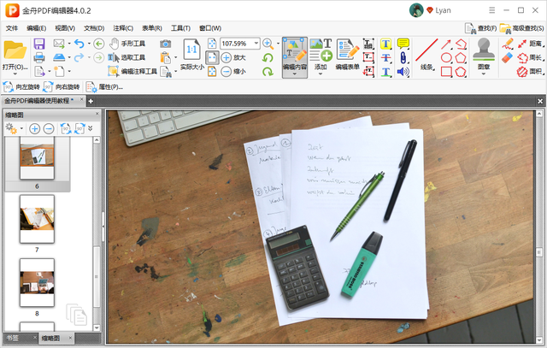Print the document with the printer icon
The height and width of the screenshot is (348, 547).
[39, 57]
